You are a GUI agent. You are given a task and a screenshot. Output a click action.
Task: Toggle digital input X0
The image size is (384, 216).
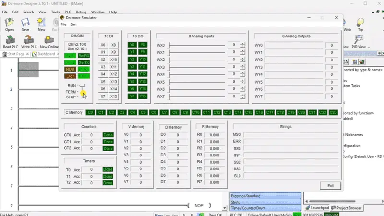(103, 45)
